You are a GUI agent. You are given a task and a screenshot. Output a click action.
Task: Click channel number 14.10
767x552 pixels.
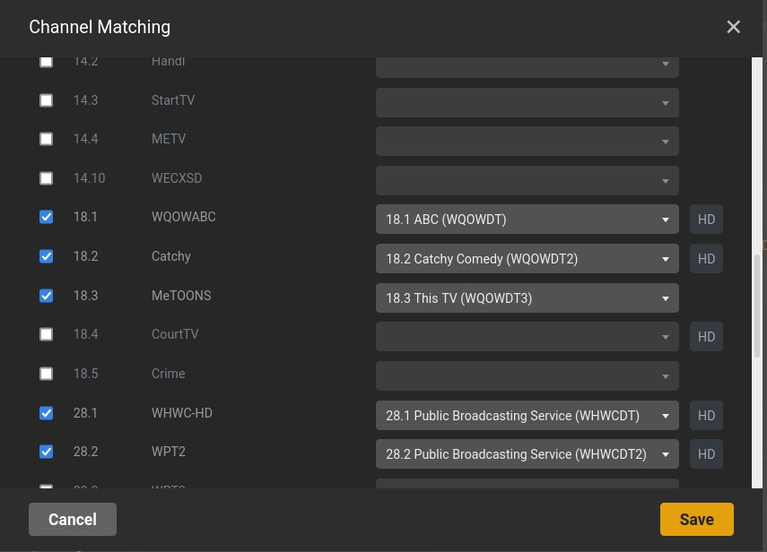tap(90, 178)
